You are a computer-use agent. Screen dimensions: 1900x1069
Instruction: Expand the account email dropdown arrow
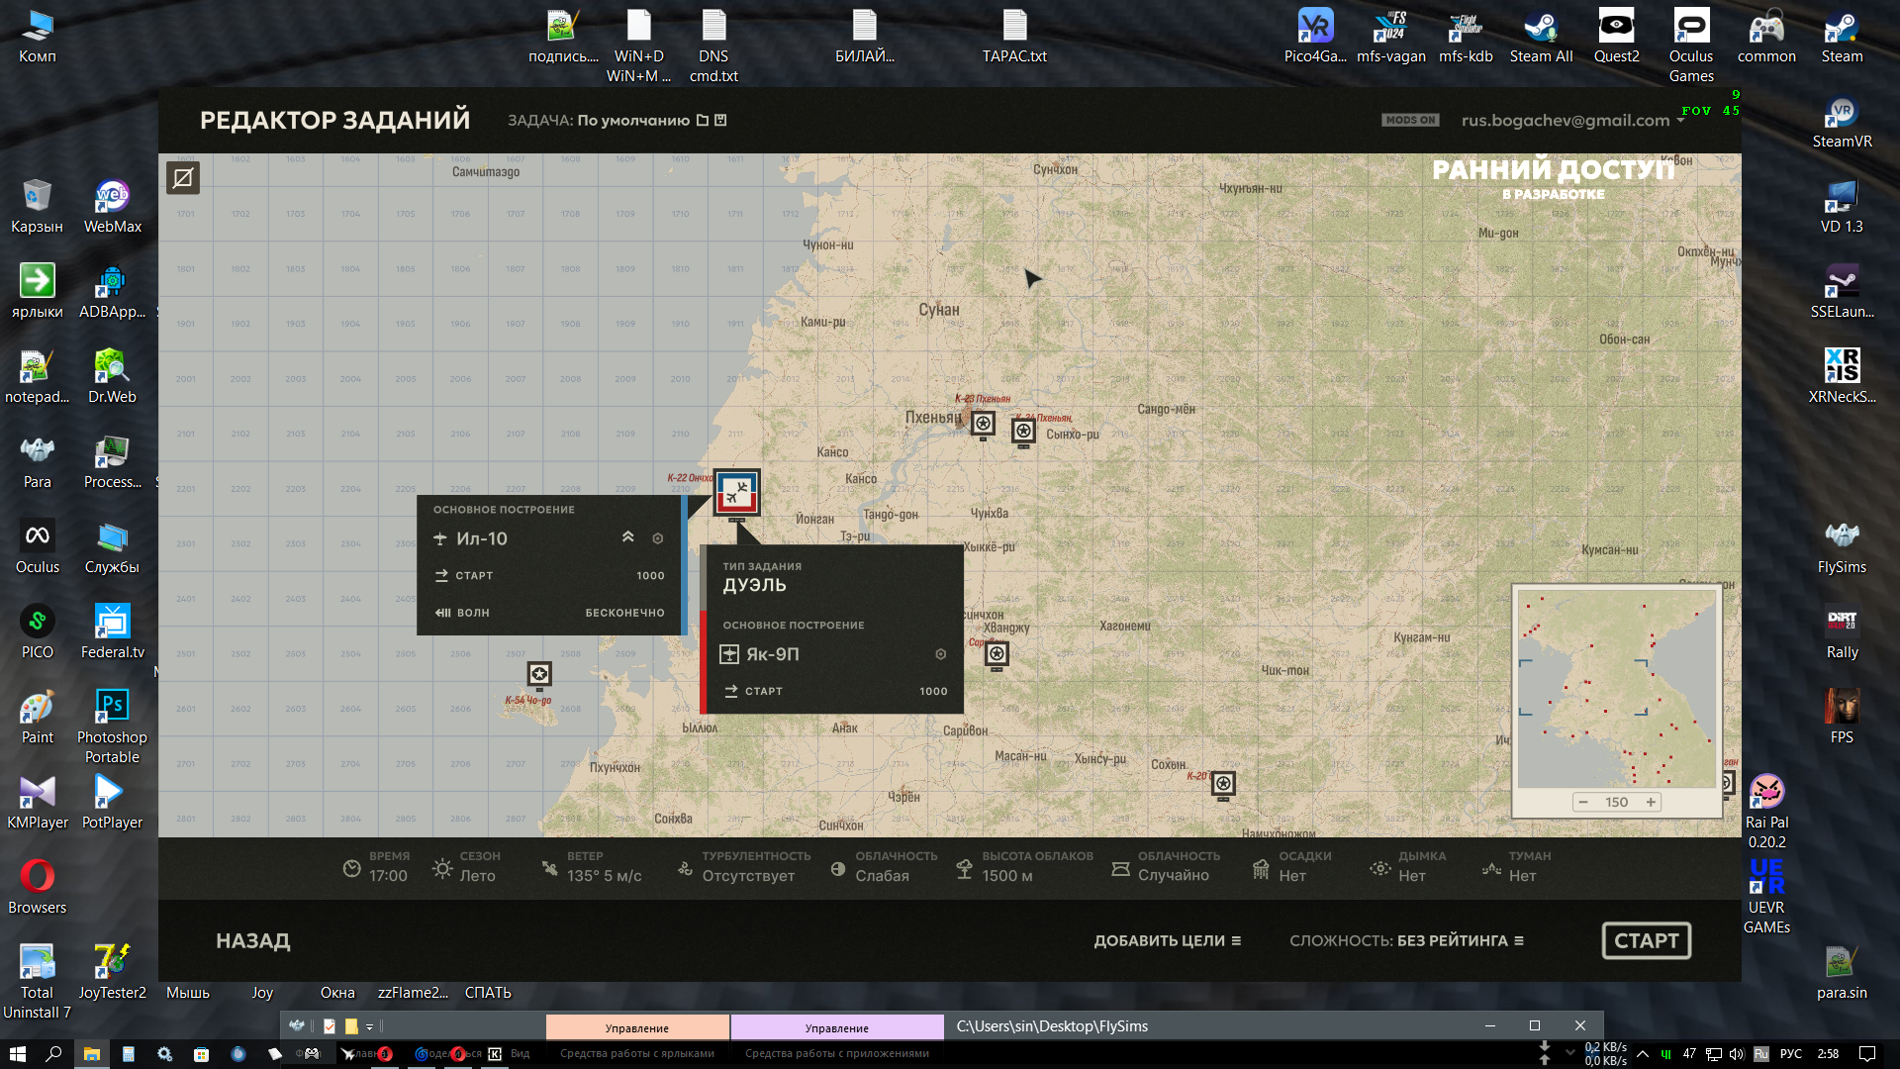click(1680, 120)
